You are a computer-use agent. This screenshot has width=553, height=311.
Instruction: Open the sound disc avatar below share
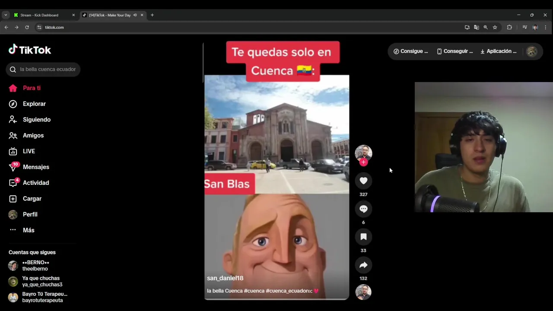coord(363,292)
